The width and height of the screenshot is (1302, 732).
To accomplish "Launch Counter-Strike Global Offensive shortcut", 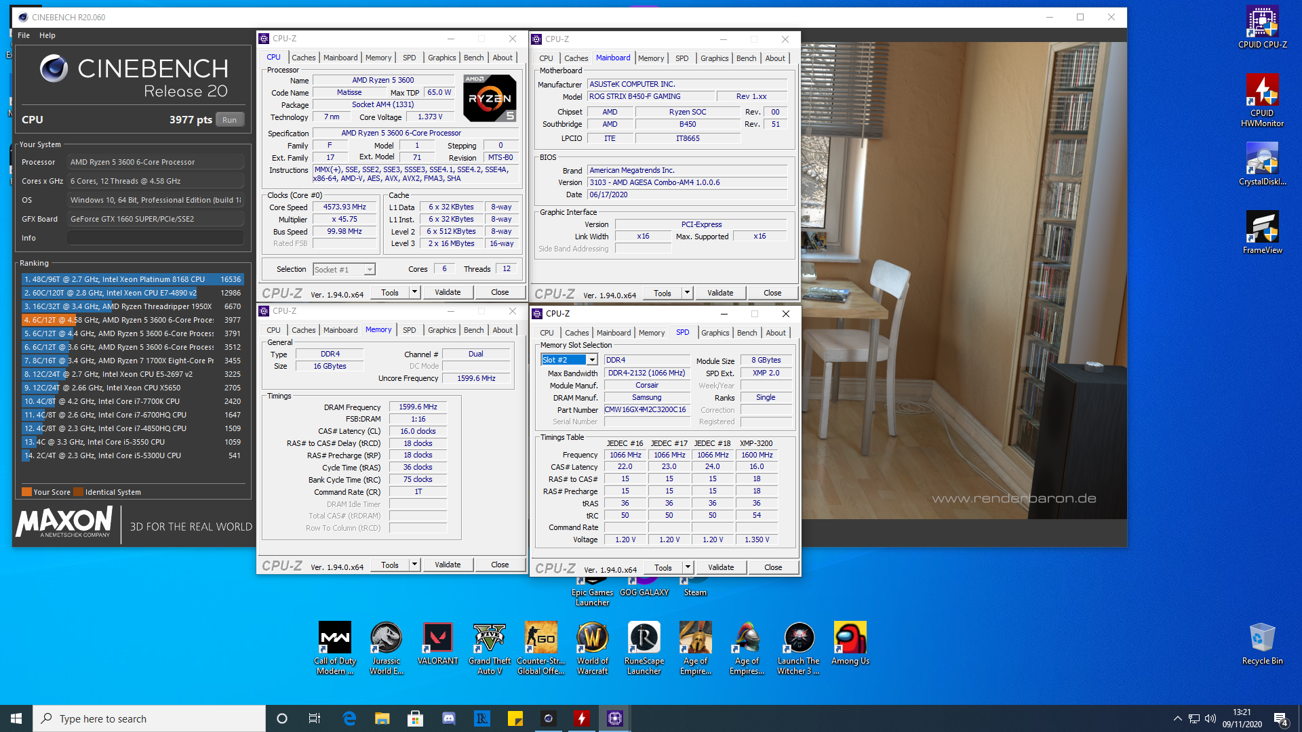I will tap(541, 648).
